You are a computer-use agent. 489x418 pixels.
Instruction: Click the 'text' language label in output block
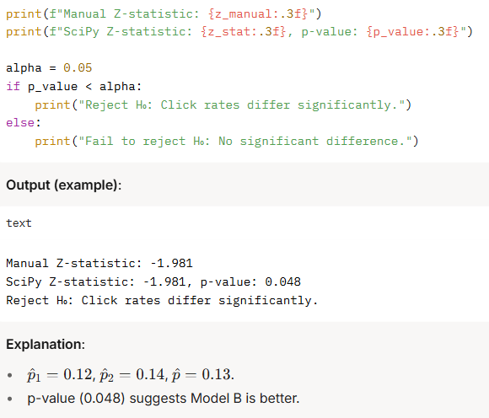click(x=19, y=222)
